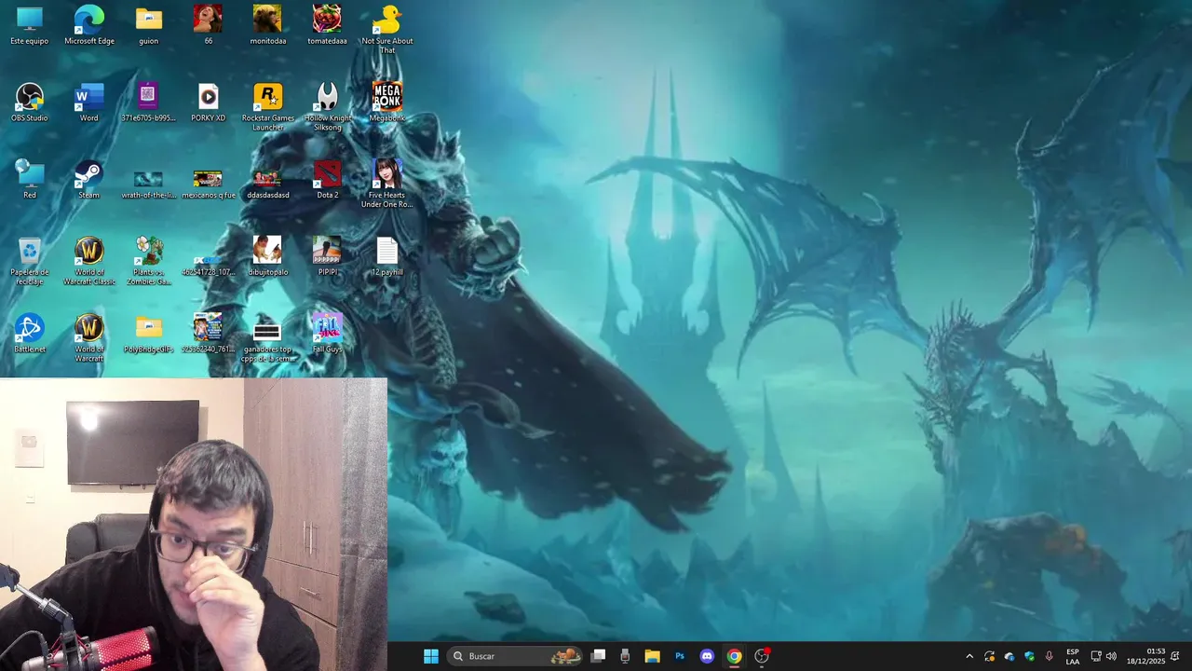
Task: Select the tomatedaaa image file
Action: point(327,25)
